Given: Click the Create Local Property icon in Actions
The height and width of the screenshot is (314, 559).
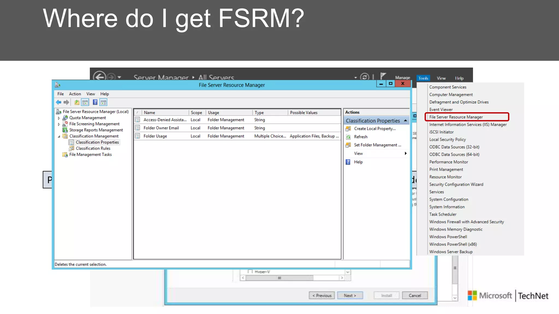Looking at the screenshot, I should 348,129.
